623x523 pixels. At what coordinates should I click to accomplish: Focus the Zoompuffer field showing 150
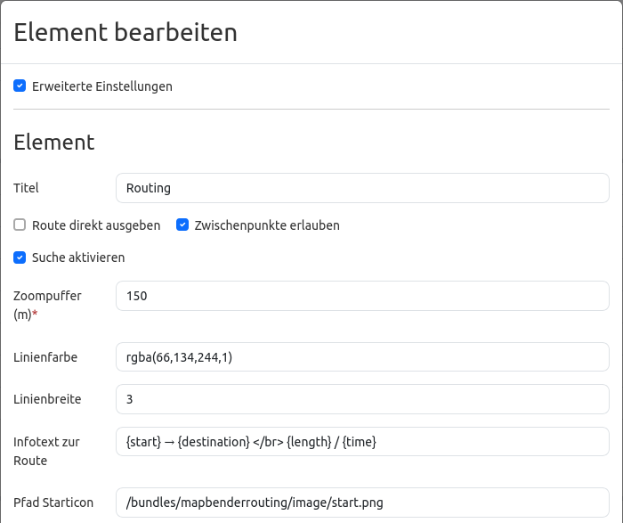[362, 296]
